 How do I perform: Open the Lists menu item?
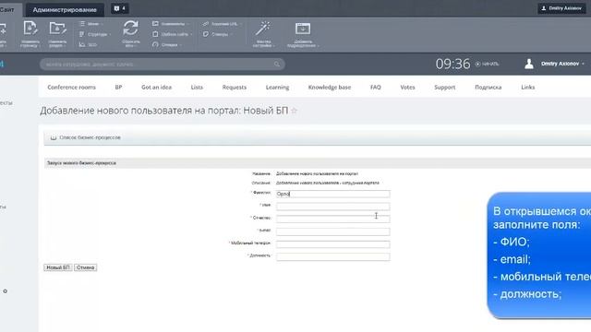pos(197,87)
